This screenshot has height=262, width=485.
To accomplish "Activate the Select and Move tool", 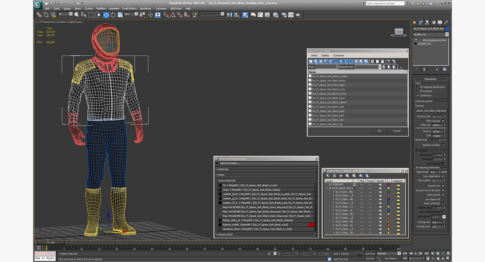I will pos(106,15).
